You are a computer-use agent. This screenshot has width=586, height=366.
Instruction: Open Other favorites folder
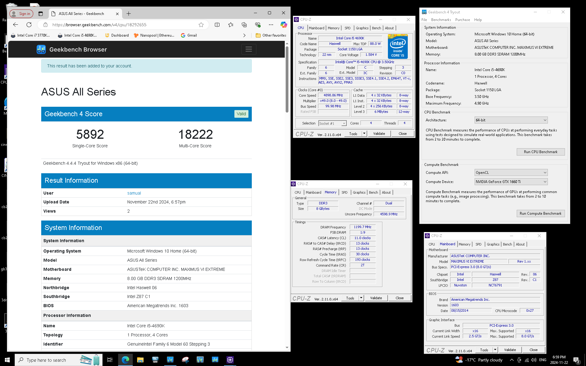click(271, 35)
